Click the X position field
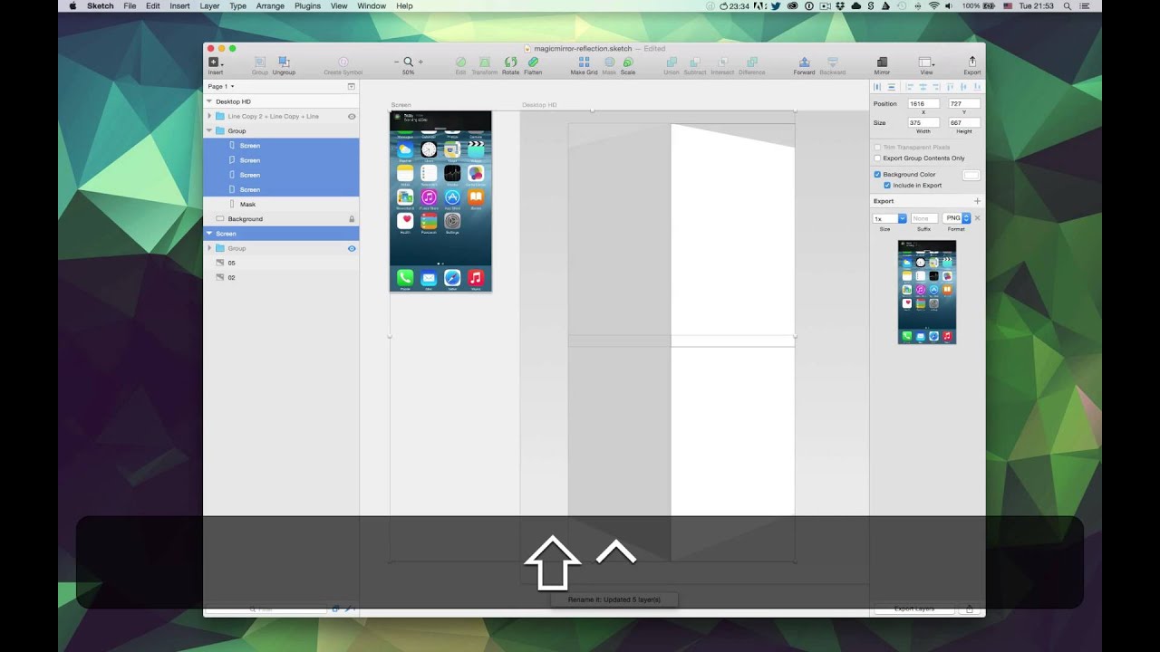The image size is (1160, 652). pos(923,104)
